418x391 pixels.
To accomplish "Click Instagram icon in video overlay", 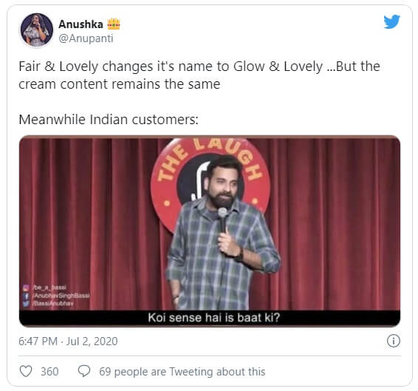I will pos(26,288).
